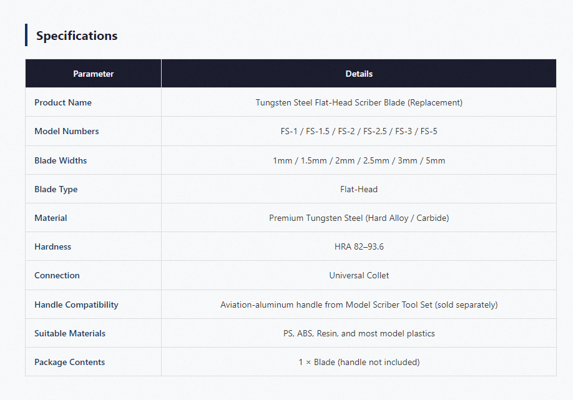
Task: Select the FS-1 / FS-1.5 model numbers value
Action: pos(359,131)
